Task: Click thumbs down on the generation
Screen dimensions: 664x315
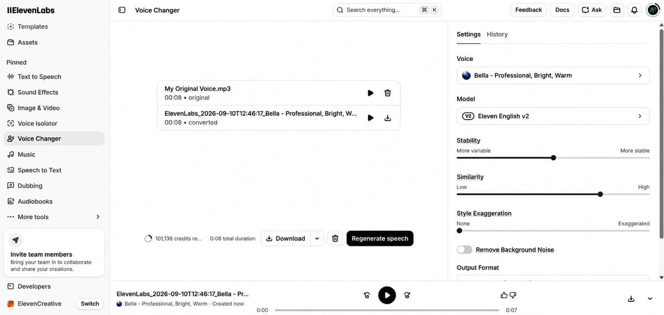Action: click(x=513, y=295)
